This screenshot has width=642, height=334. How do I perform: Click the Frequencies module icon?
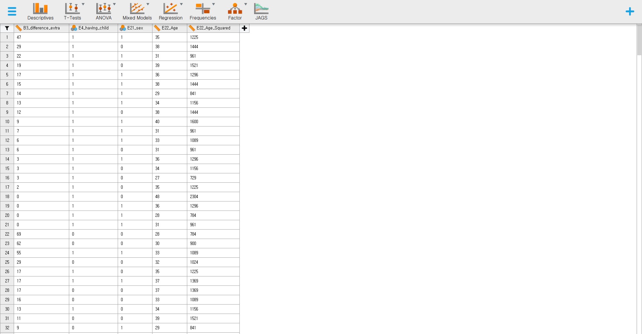(203, 11)
